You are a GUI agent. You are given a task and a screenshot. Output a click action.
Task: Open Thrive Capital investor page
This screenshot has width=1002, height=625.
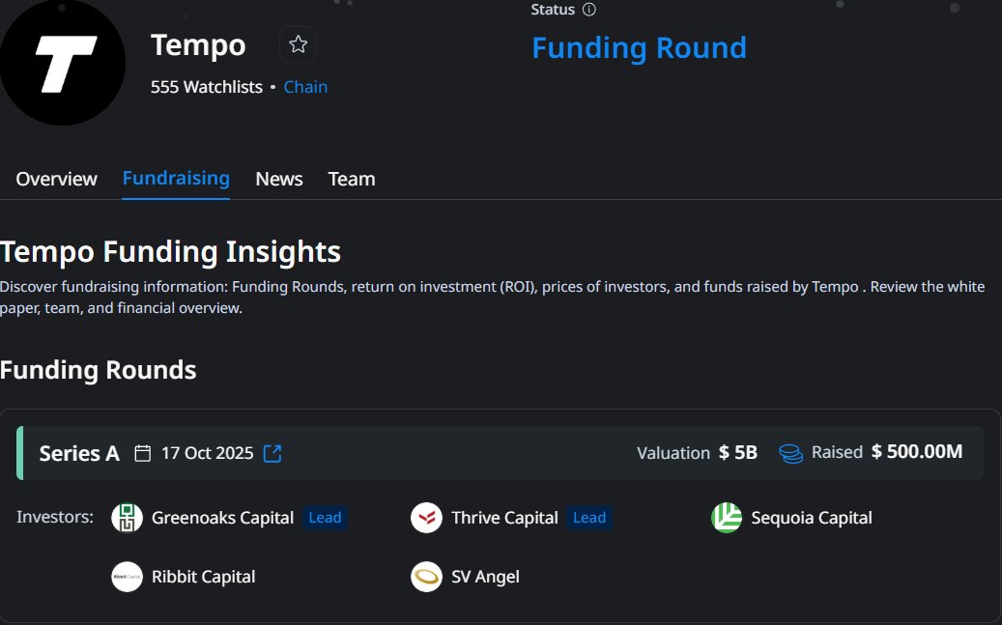pos(504,518)
